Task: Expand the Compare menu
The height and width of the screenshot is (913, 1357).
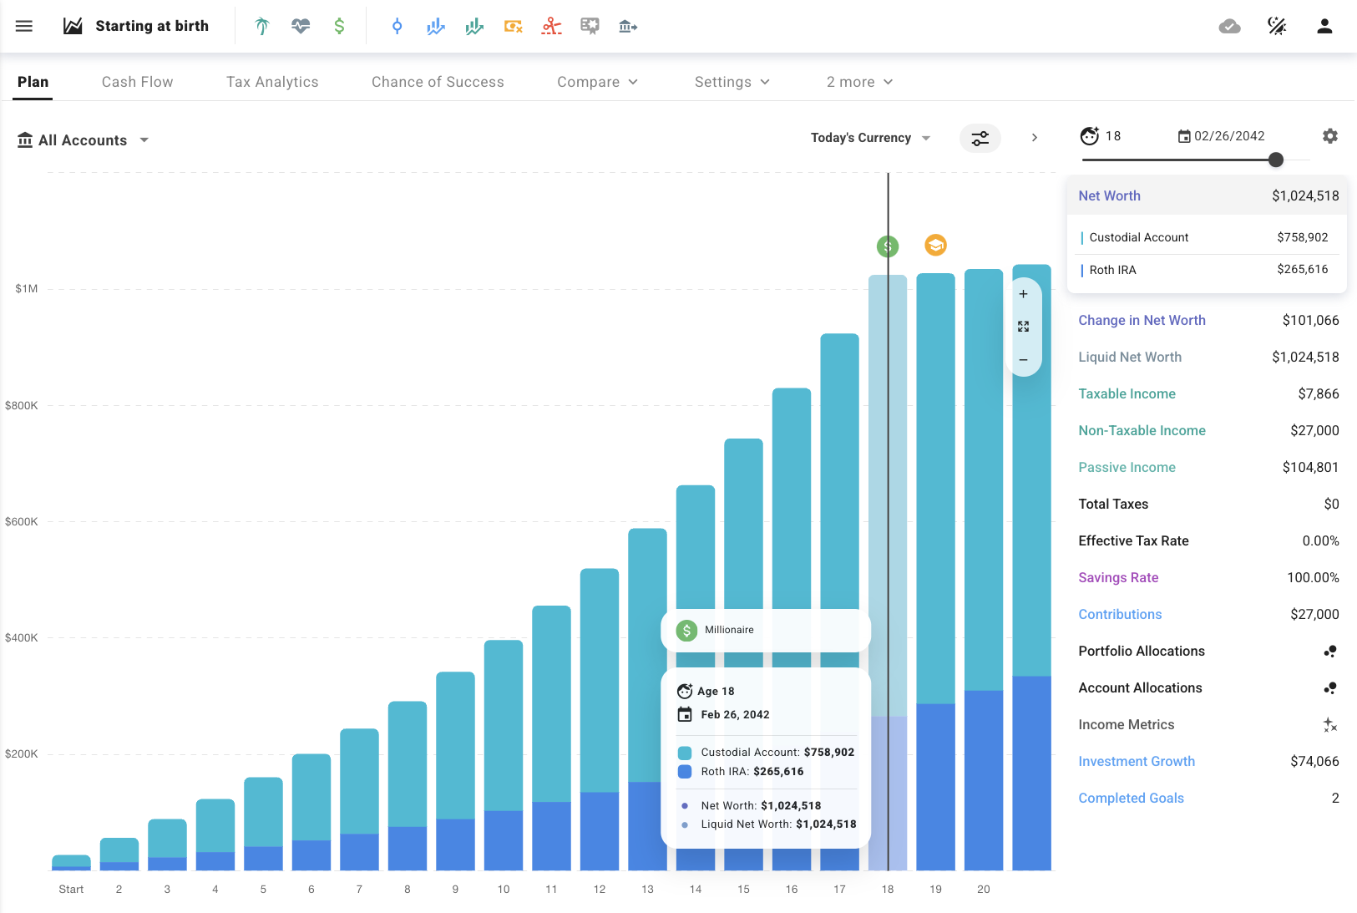Action: [597, 82]
